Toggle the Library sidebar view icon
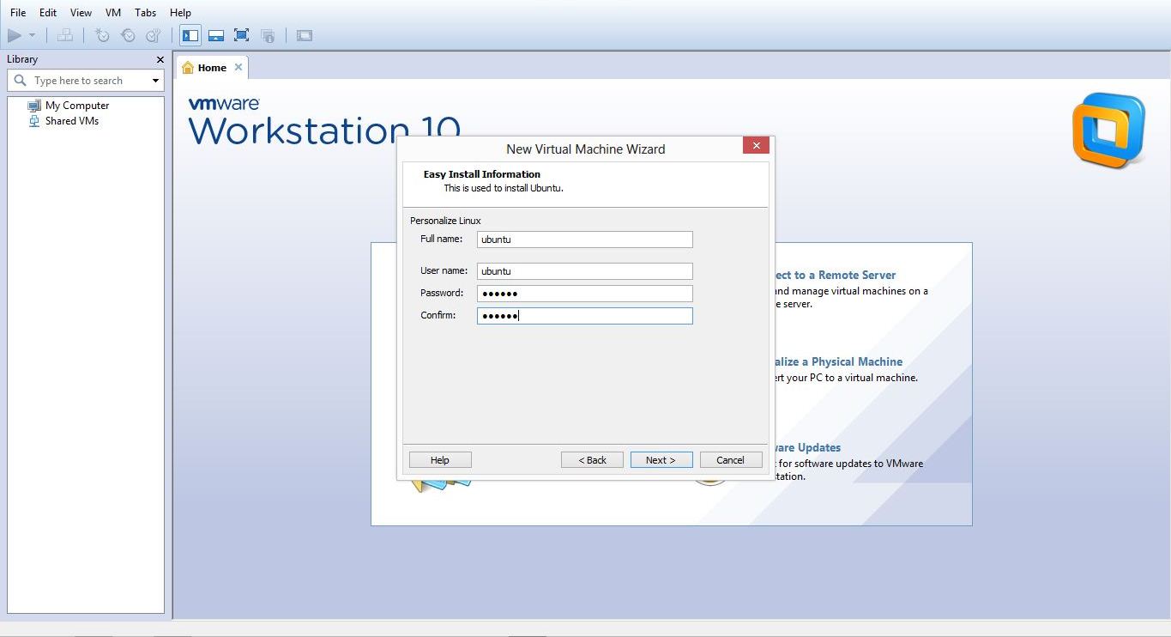 (190, 35)
